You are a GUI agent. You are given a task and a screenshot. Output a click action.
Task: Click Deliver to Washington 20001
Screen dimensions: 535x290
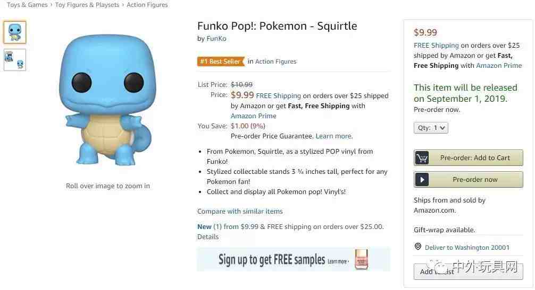(467, 248)
